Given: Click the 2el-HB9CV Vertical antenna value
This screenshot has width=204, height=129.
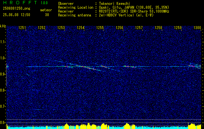Looking at the screenshot, I should coord(126,15).
